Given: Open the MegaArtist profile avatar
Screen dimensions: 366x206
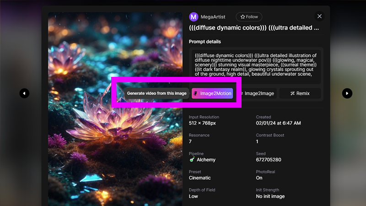Looking at the screenshot, I should pyautogui.click(x=194, y=17).
